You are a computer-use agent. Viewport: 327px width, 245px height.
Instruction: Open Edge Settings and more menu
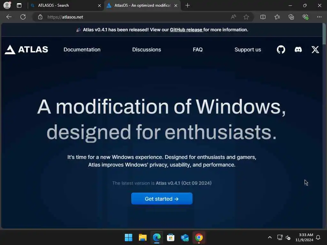pyautogui.click(x=319, y=17)
